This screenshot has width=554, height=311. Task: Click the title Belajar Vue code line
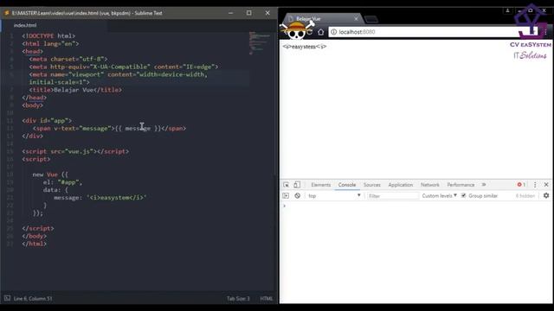75,90
